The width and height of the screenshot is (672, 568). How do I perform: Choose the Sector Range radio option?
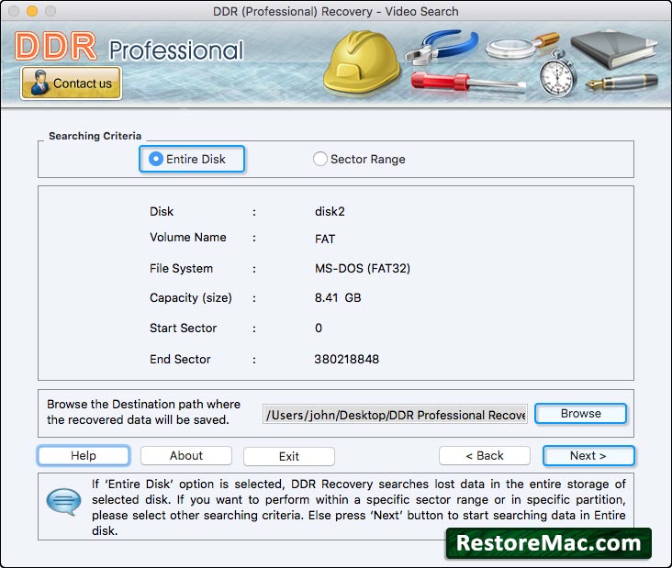[359, 159]
